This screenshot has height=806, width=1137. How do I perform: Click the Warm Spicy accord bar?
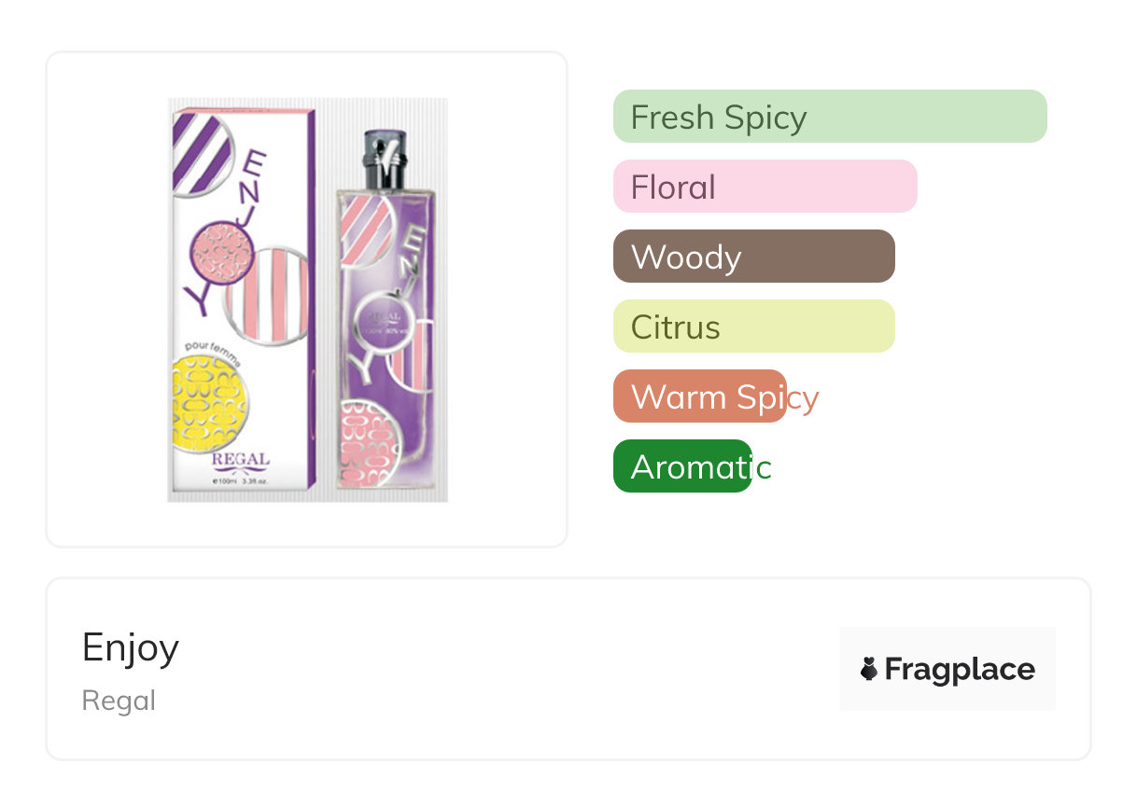(x=700, y=396)
